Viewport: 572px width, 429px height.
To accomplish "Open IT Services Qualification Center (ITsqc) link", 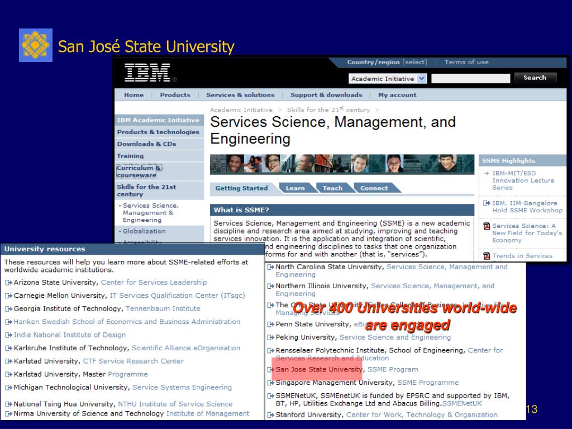I will (177, 295).
